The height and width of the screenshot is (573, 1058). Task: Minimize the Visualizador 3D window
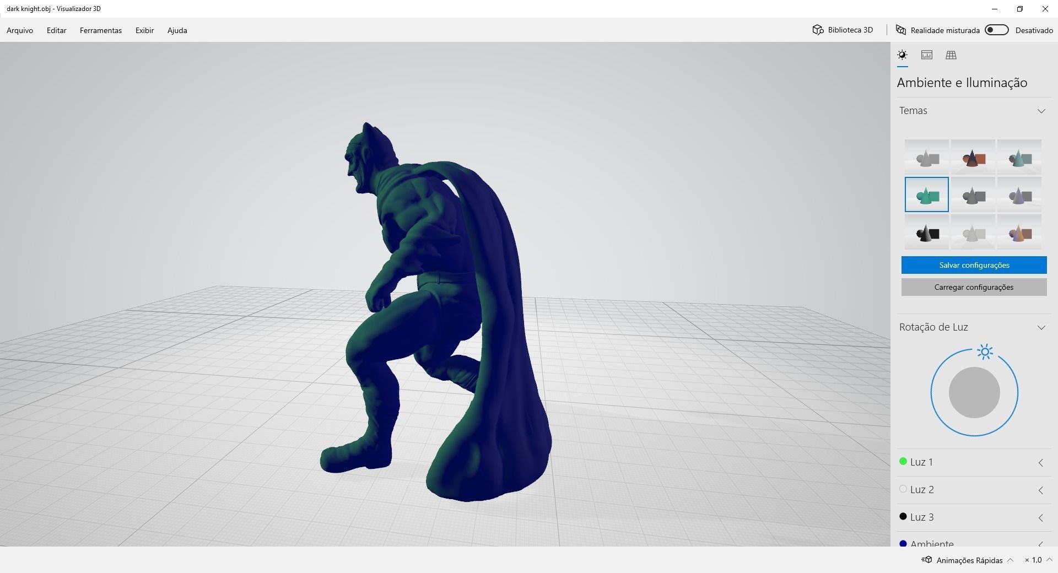click(995, 9)
